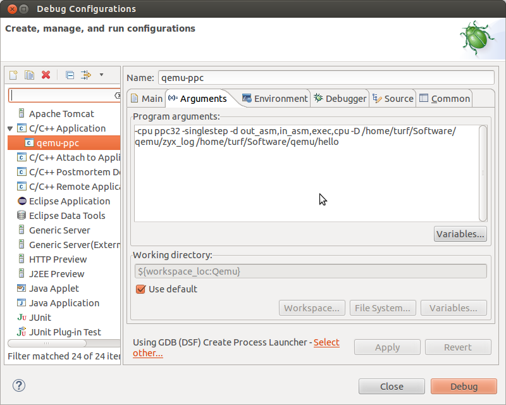
Task: Select C/C++ Application tree item
Action: [x=67, y=128]
